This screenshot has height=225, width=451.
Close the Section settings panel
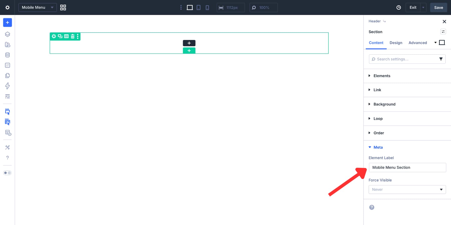tap(444, 21)
